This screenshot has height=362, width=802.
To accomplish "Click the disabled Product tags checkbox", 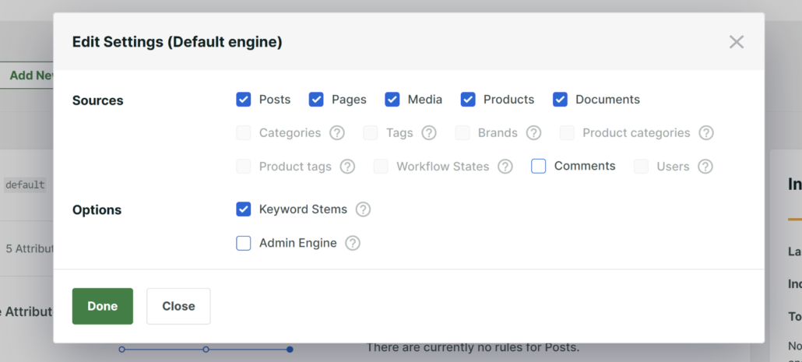I will 244,166.
